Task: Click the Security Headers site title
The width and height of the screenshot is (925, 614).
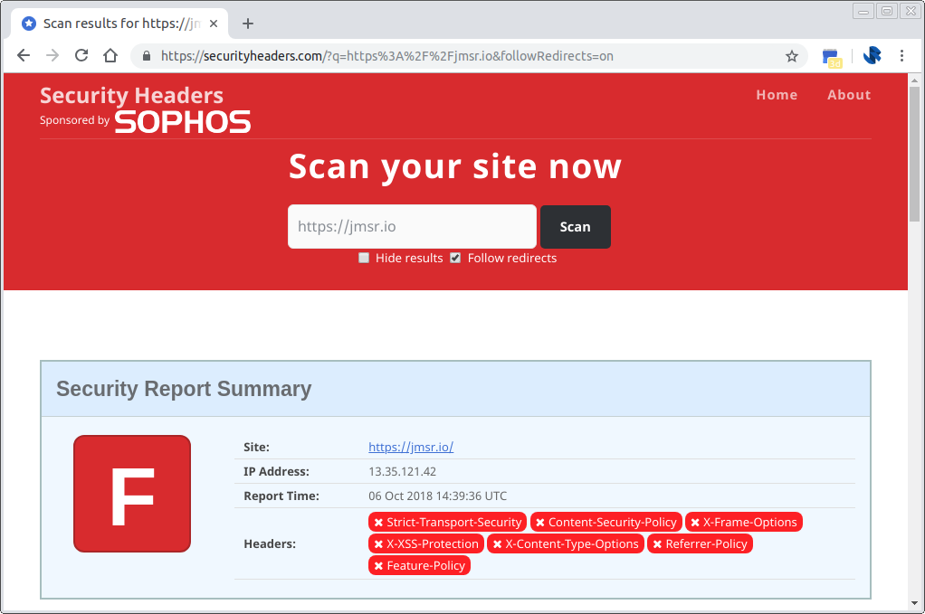Action: point(131,96)
